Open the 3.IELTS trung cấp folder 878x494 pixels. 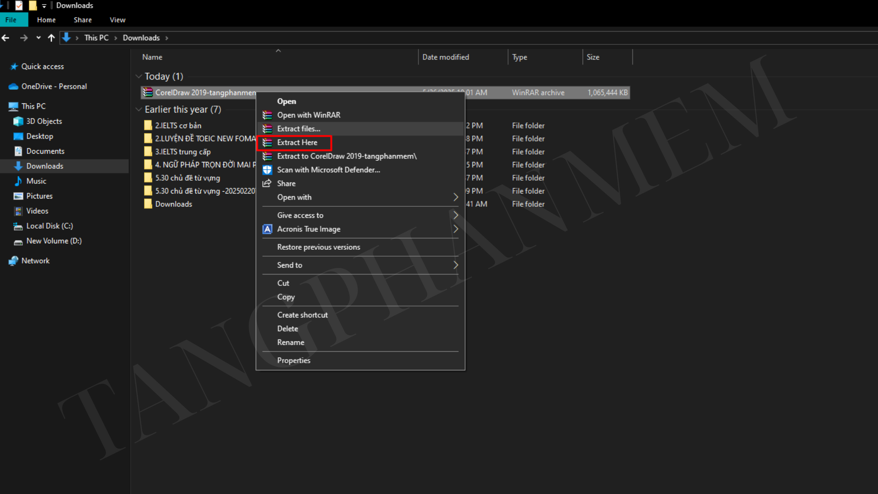point(182,152)
